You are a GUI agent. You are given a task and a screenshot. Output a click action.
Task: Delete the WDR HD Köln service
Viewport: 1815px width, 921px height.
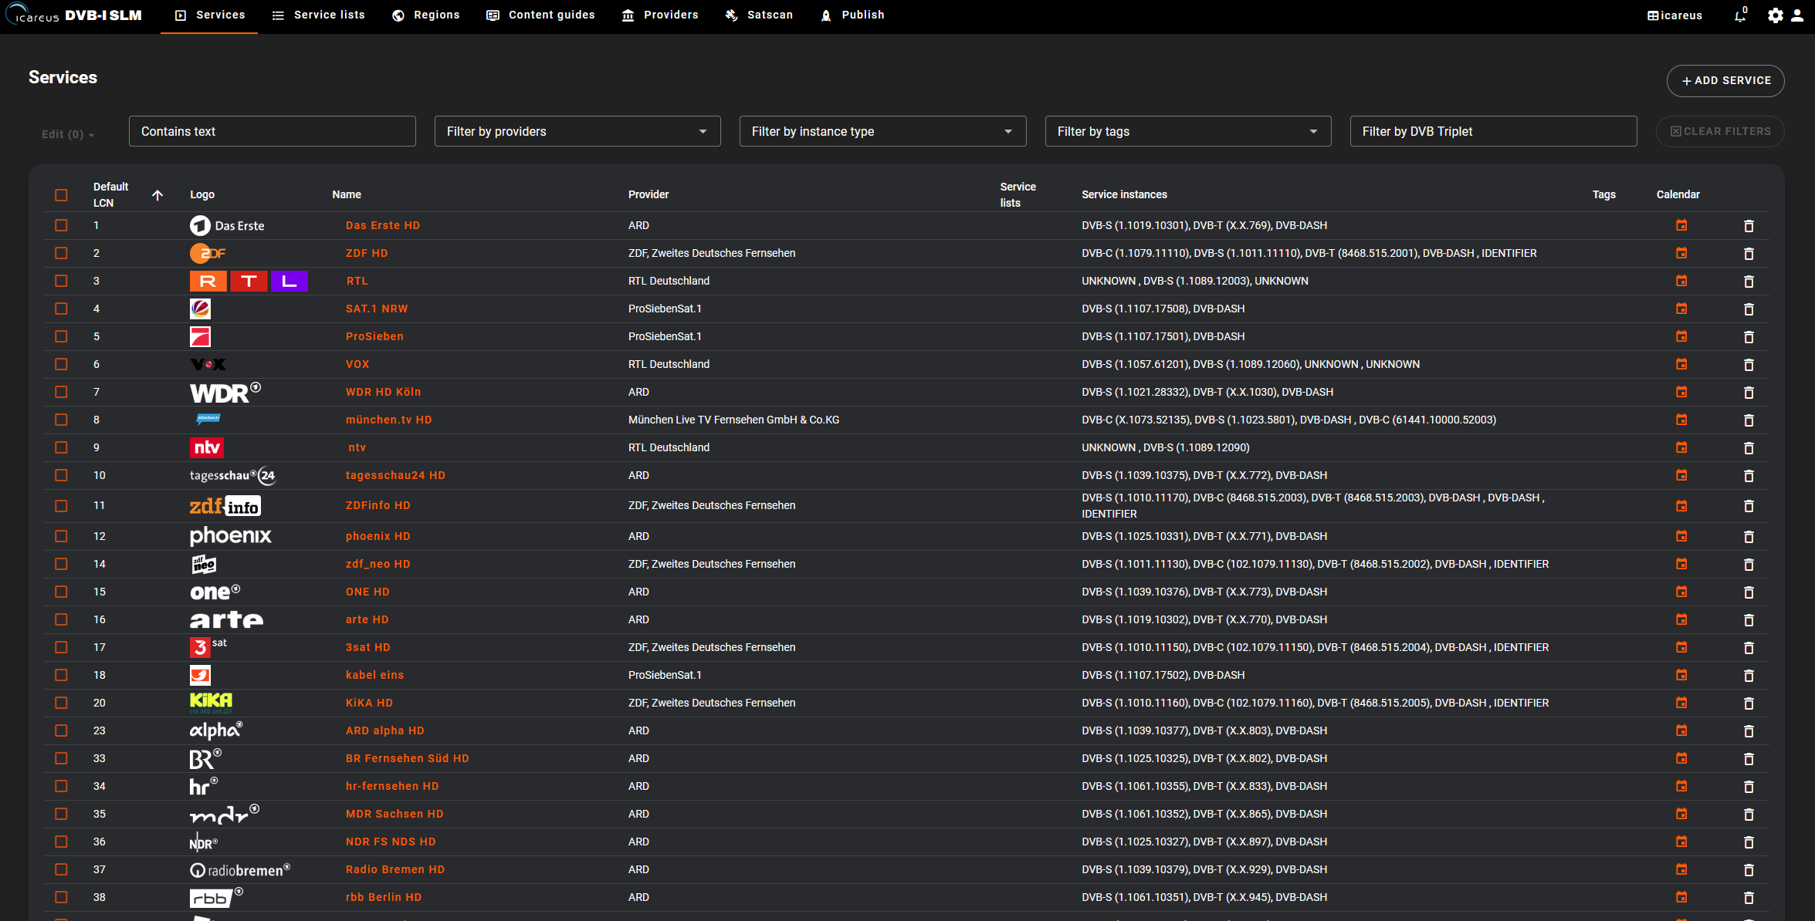(1749, 393)
